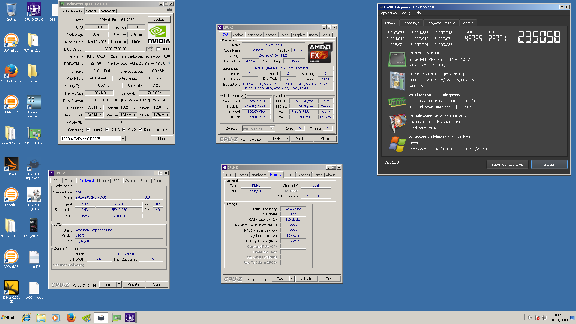Click the START button in Aquamark3
The image size is (576, 324).
pos(549,164)
